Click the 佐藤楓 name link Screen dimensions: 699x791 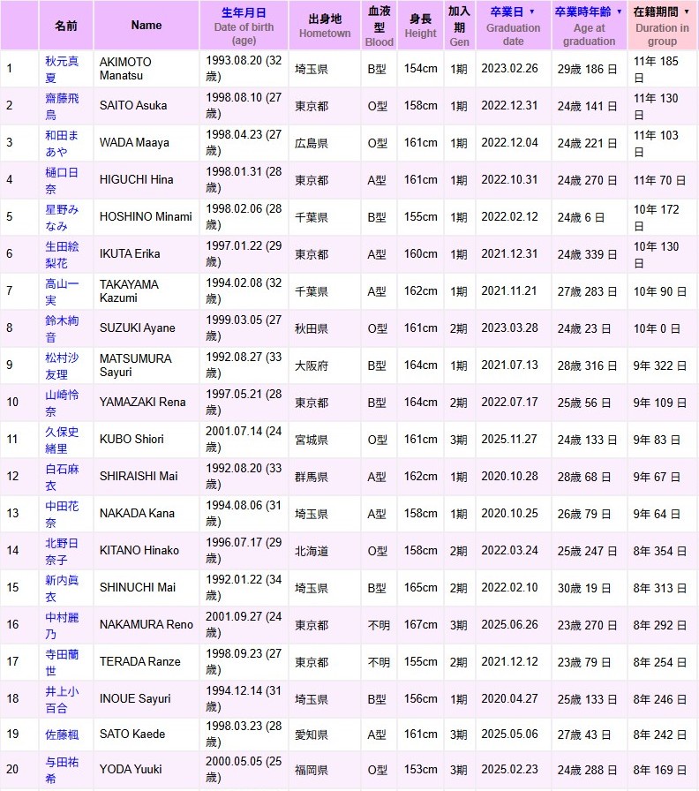pos(62,734)
